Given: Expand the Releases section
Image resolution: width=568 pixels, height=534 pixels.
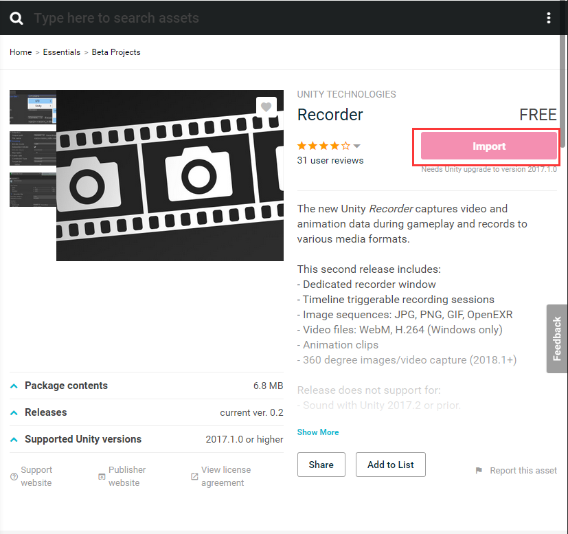Looking at the screenshot, I should (x=146, y=412).
